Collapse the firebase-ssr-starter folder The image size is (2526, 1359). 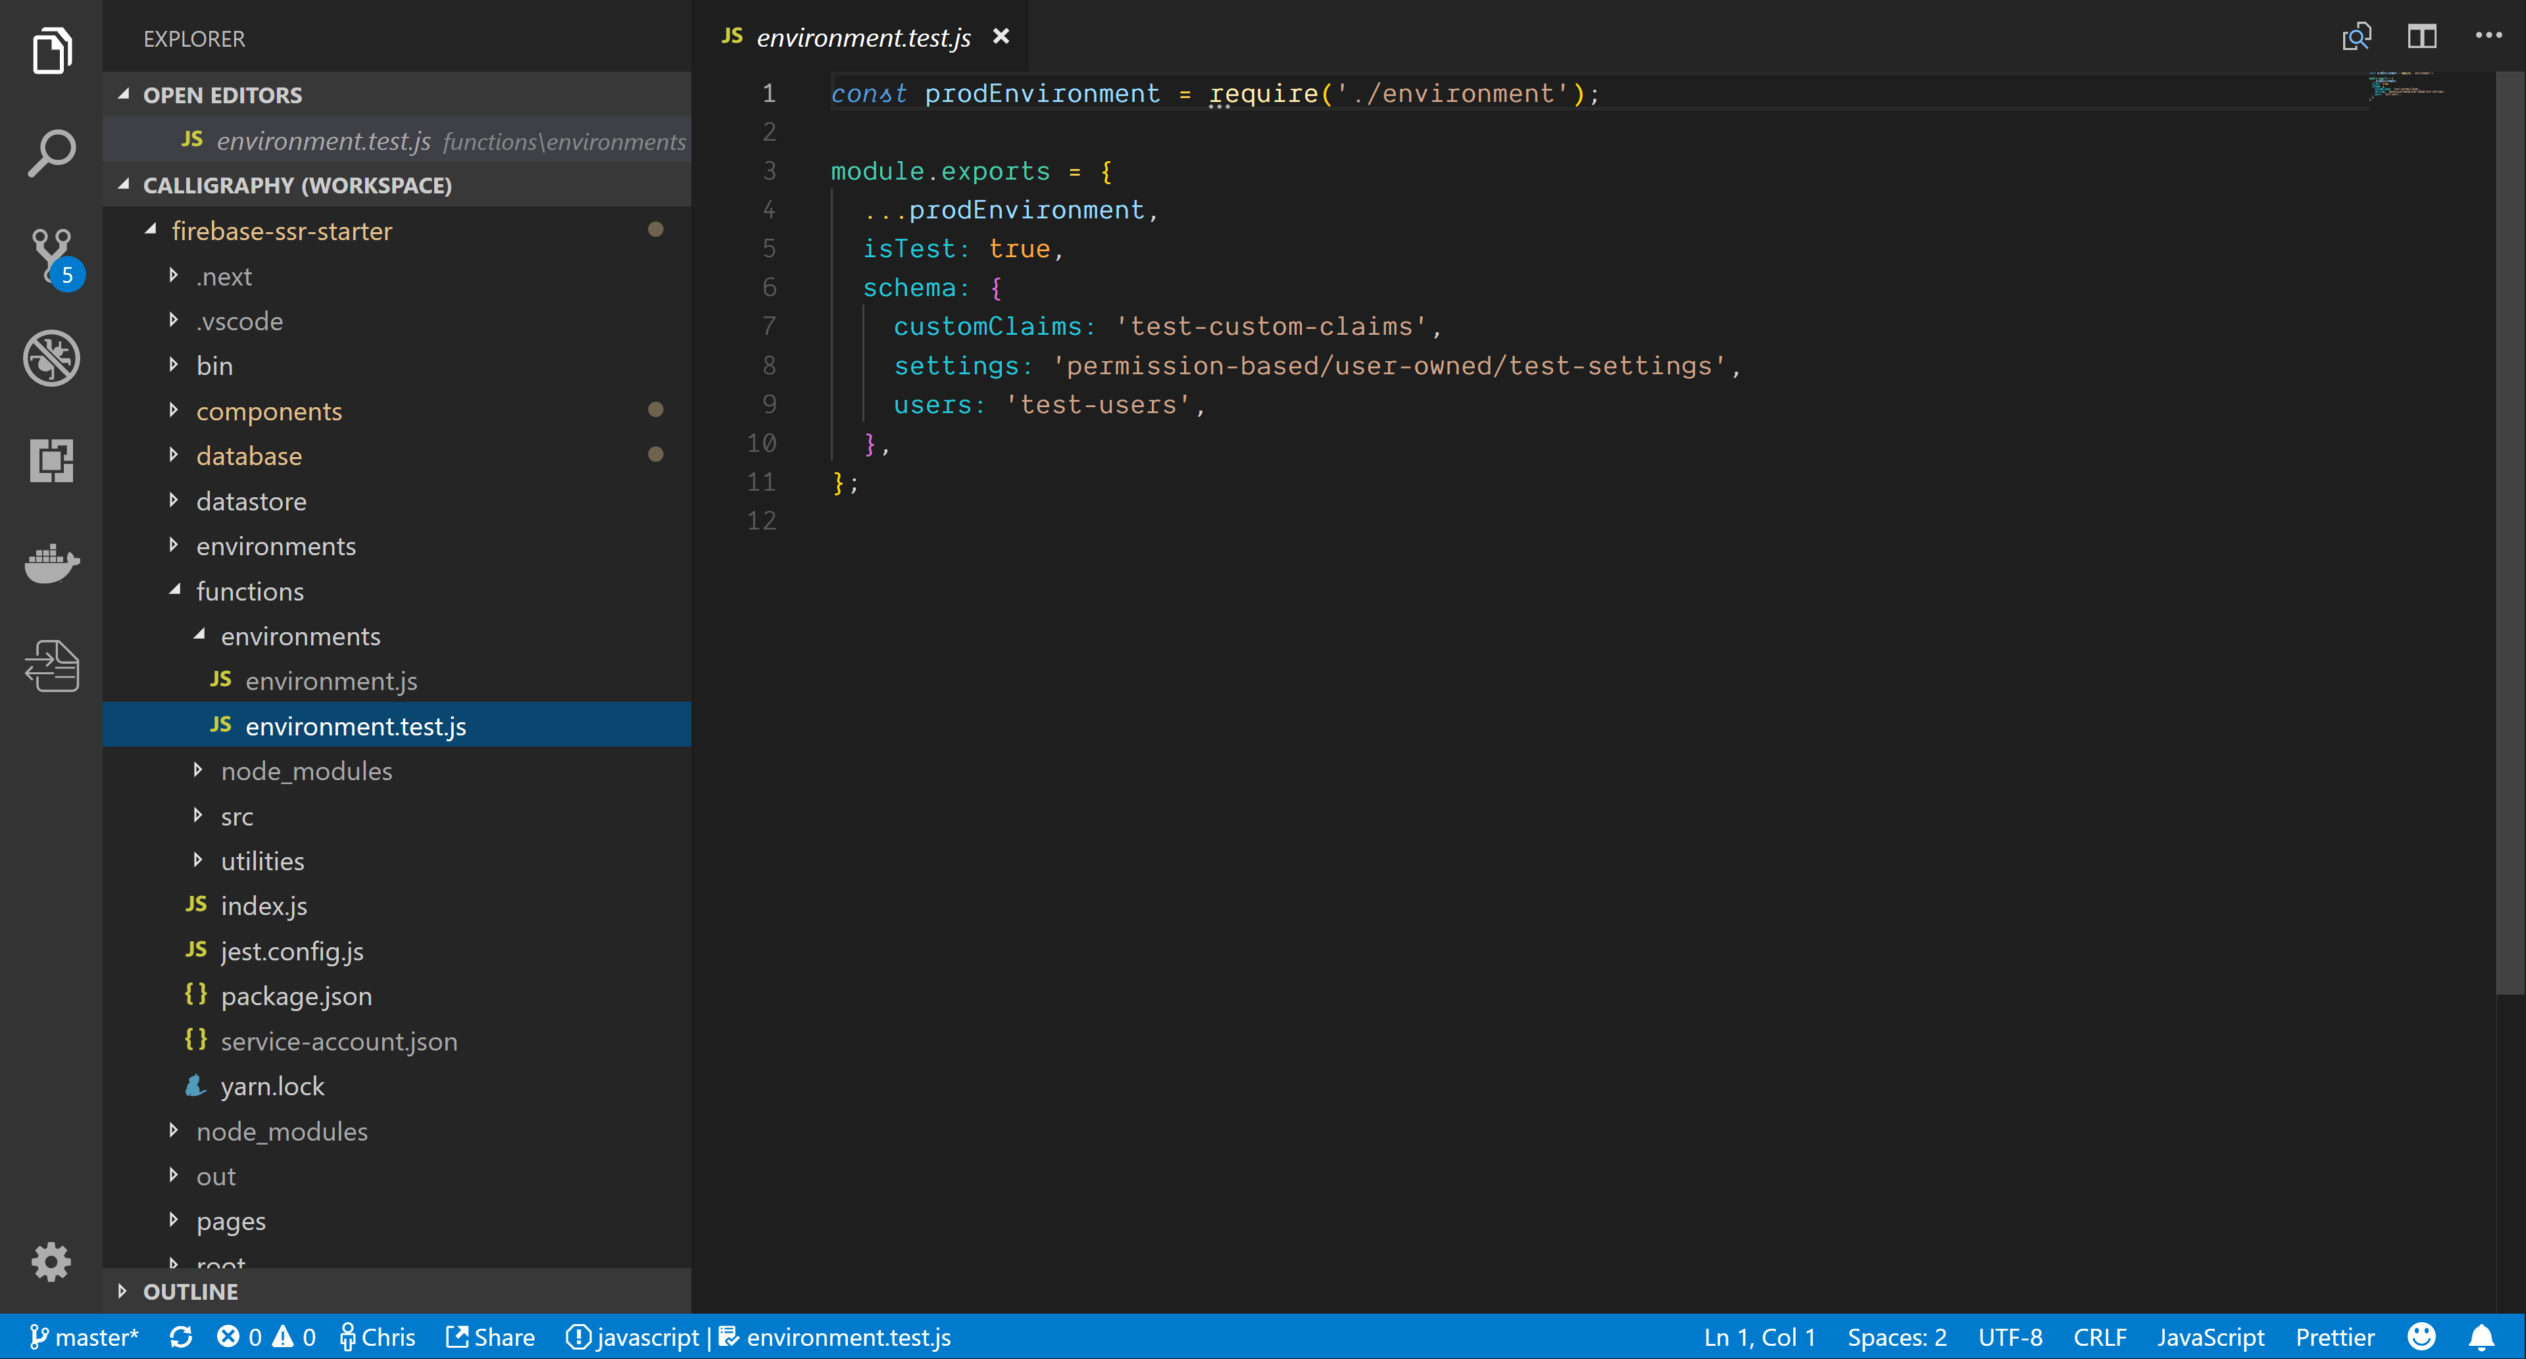coord(396,230)
